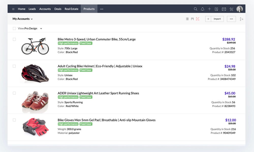Click the user profile avatar

pyautogui.click(x=240, y=9)
